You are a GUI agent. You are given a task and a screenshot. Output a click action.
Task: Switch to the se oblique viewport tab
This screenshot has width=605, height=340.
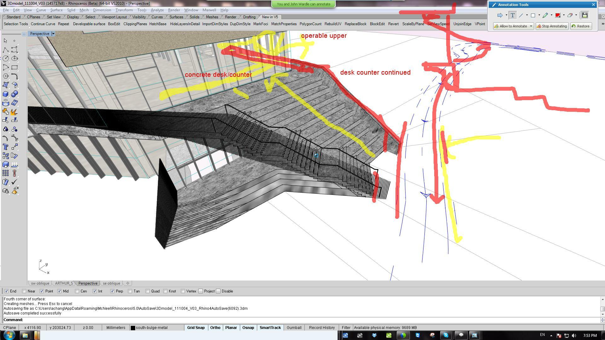[111, 283]
